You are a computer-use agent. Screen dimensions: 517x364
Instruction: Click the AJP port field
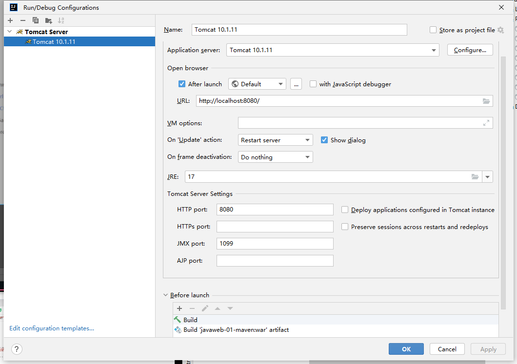275,261
